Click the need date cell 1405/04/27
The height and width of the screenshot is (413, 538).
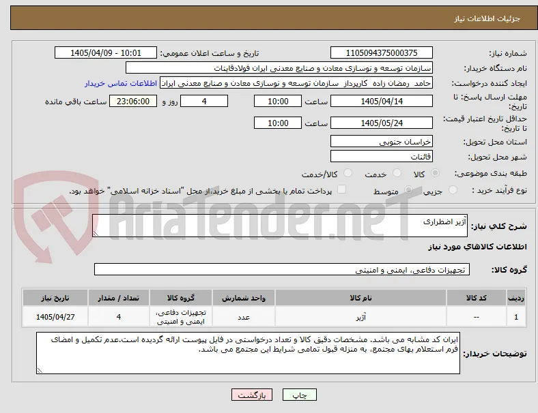[x=55, y=317]
